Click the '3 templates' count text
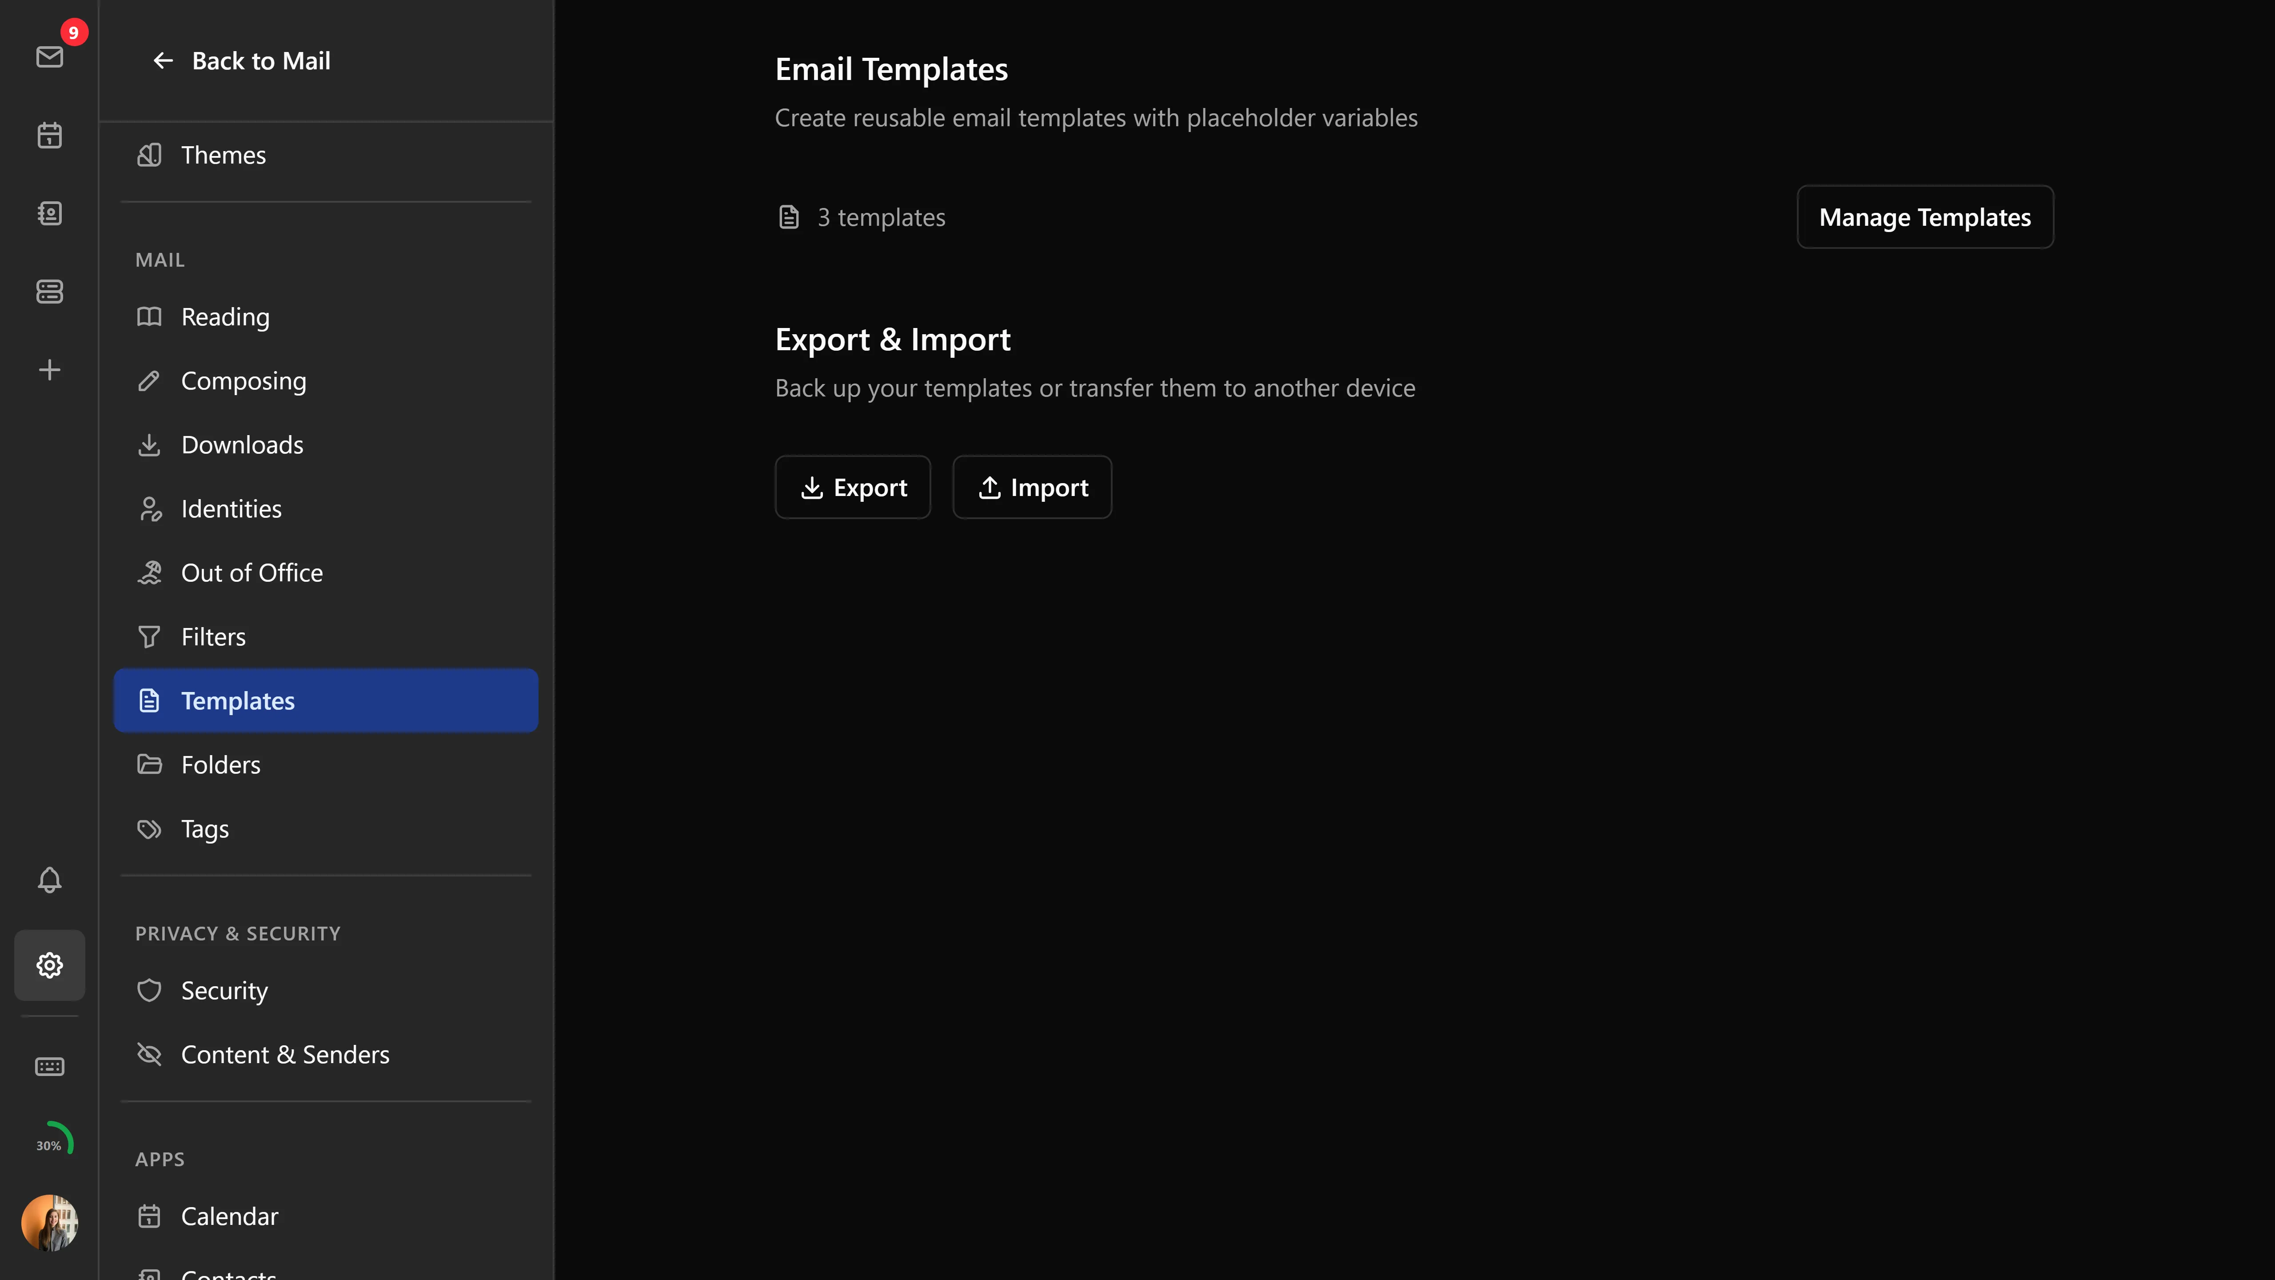Viewport: 2275px width, 1280px height. tap(882, 217)
